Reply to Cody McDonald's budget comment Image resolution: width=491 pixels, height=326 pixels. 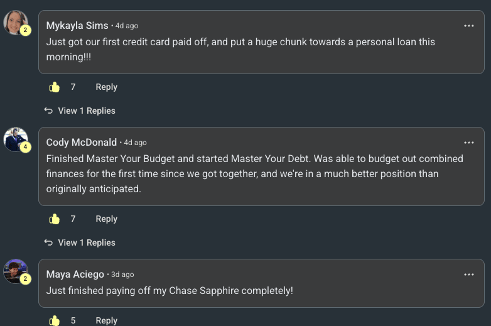tap(106, 219)
